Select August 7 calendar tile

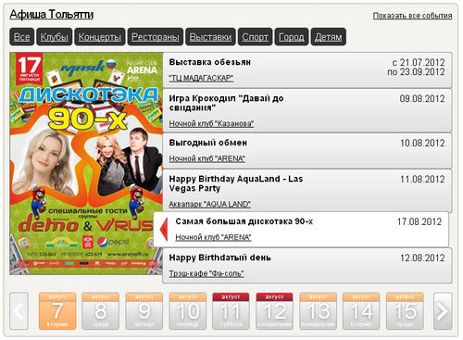[57, 311]
